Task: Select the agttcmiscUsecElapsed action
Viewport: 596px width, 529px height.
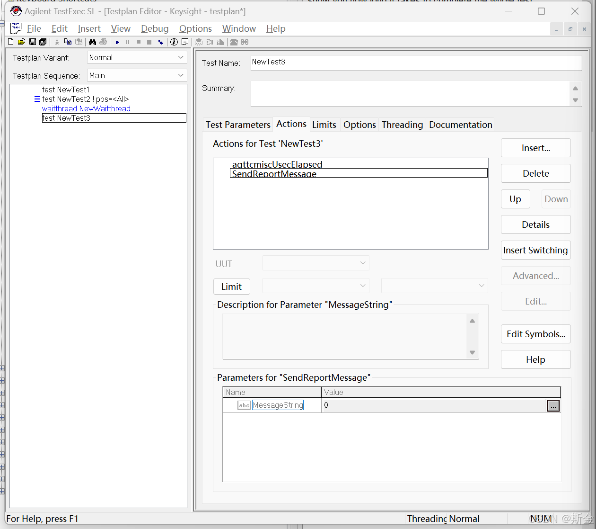Action: pyautogui.click(x=277, y=164)
